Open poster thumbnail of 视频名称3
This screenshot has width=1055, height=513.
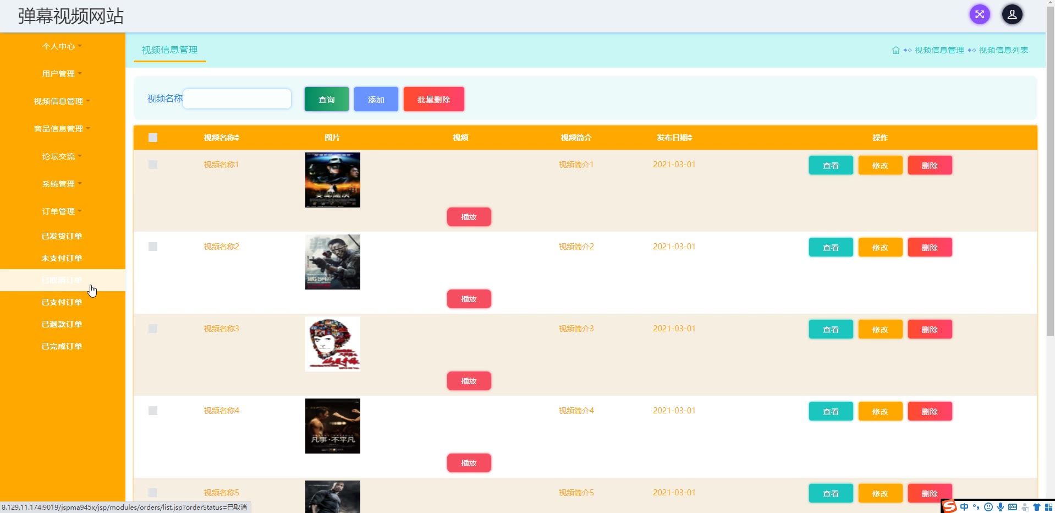(x=333, y=344)
